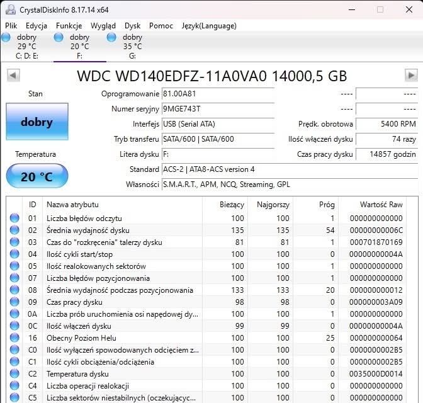Screen dimensions: 423x403
Task: Click status orb for attribute 0A
Action: (x=14, y=314)
